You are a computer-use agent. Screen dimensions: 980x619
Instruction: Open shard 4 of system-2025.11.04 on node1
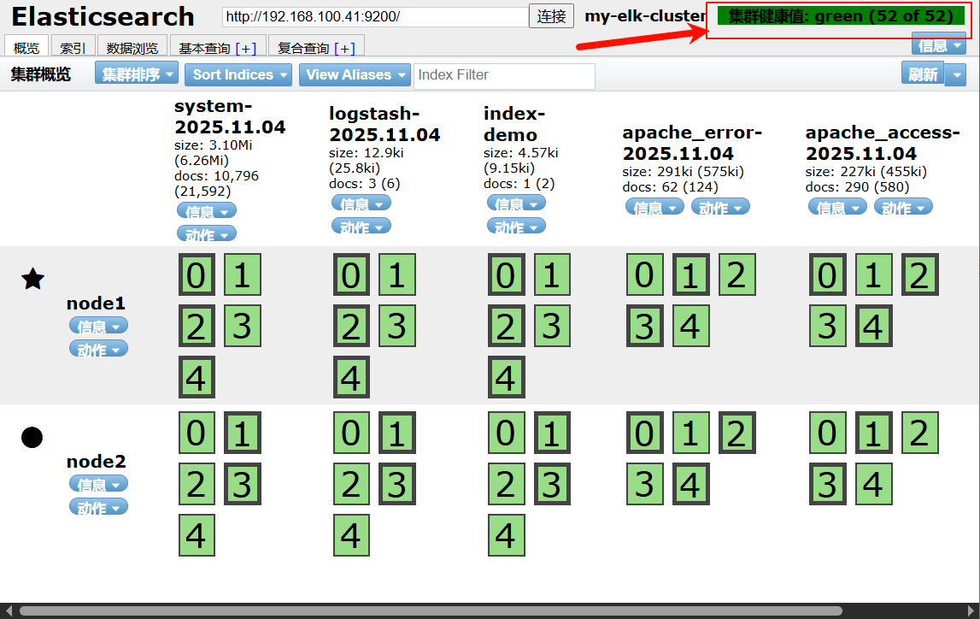(197, 377)
